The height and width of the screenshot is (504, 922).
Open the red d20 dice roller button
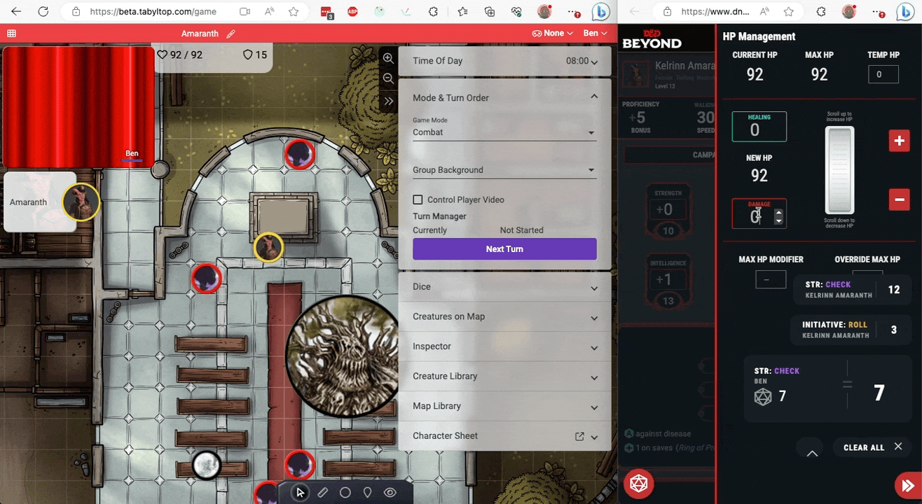point(638,484)
